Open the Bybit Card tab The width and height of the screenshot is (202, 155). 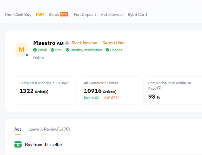[137, 15]
